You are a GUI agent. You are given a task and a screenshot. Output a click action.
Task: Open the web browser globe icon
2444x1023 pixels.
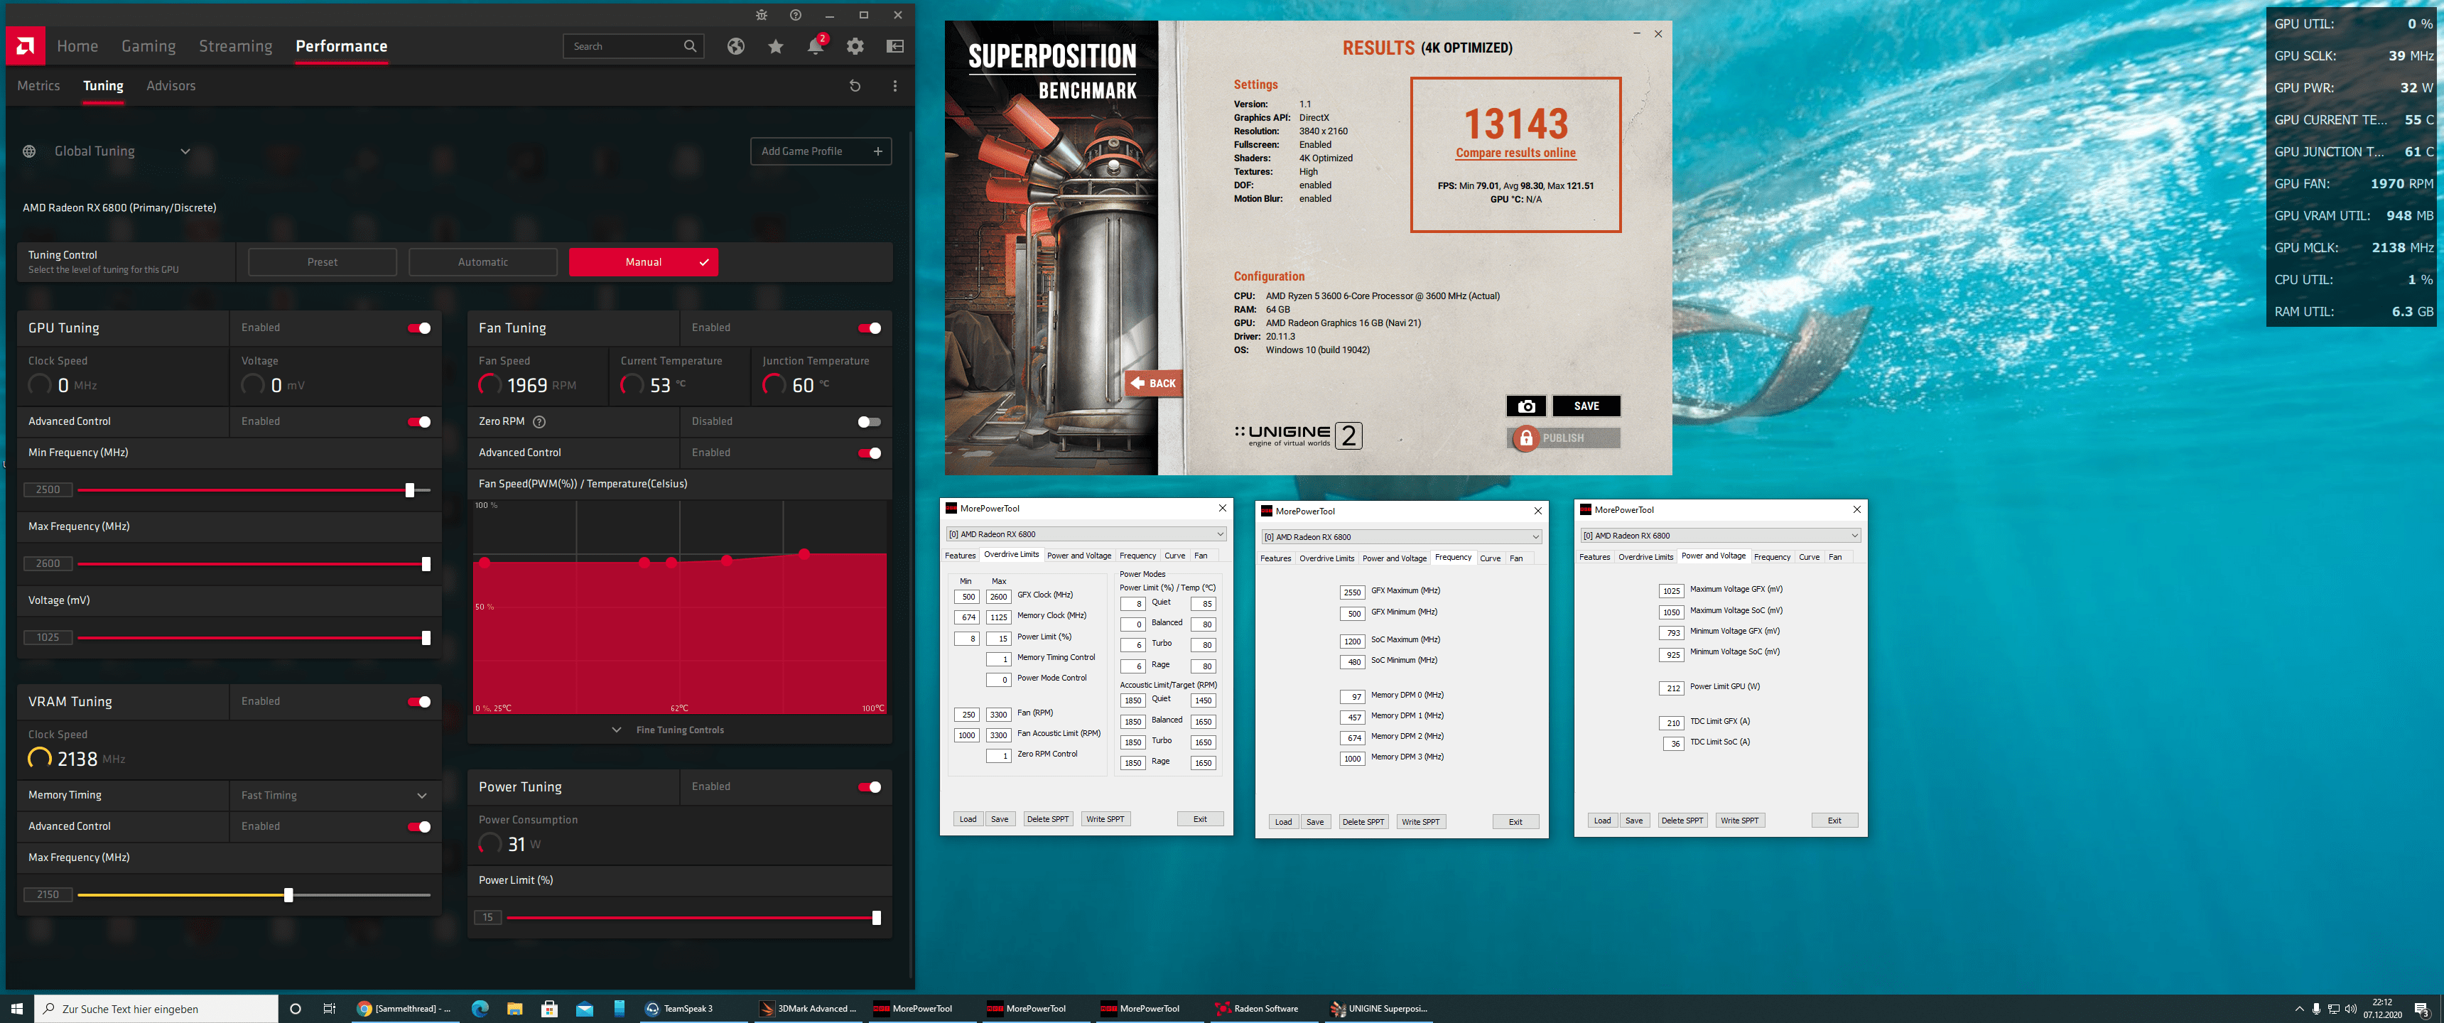click(x=735, y=46)
